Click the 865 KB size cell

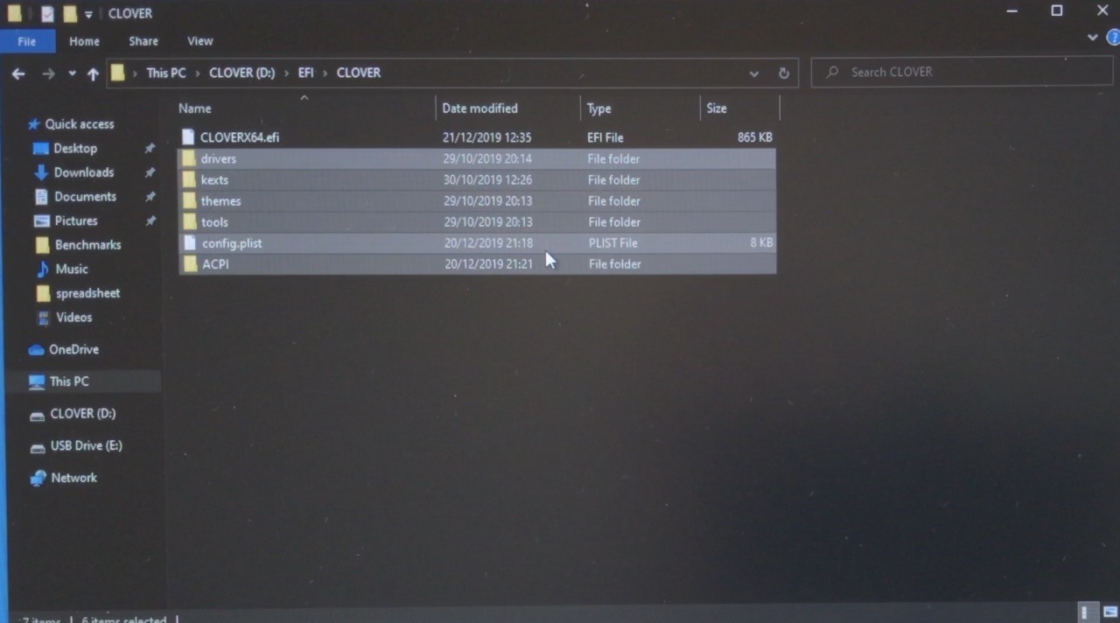click(x=755, y=137)
